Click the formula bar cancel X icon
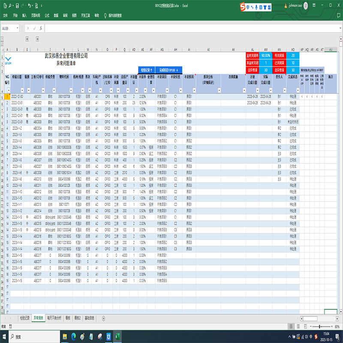The image size is (343, 343). (28, 28)
